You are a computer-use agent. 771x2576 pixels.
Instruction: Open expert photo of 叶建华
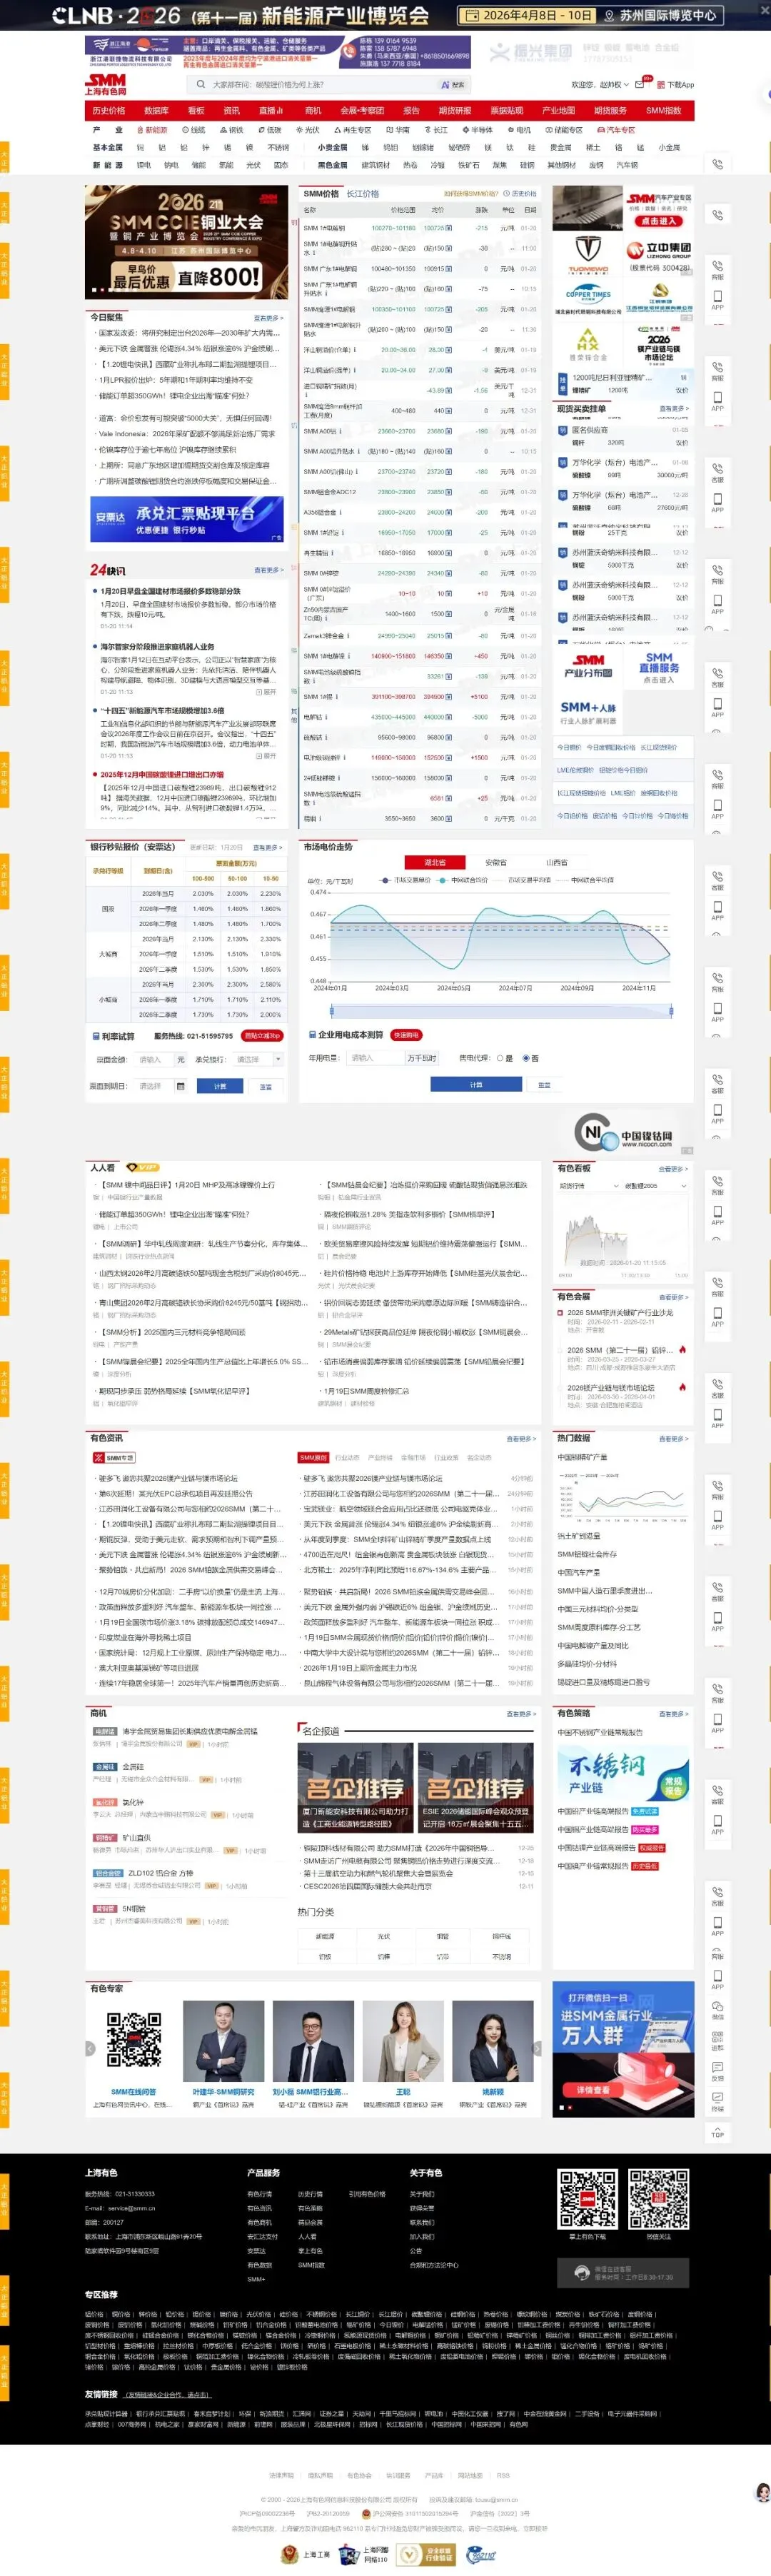223,2041
